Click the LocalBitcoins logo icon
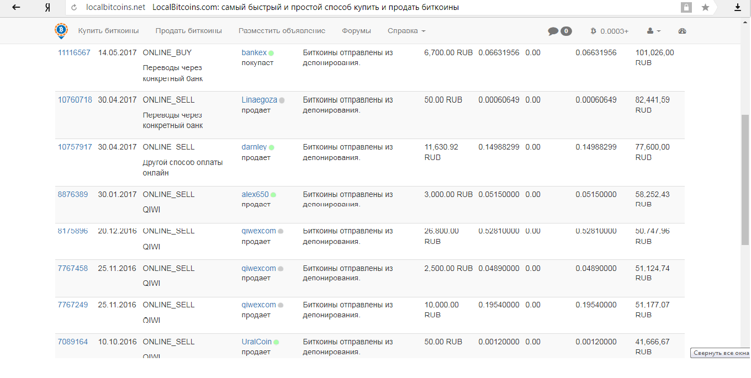The image size is (751, 378). pos(61,31)
